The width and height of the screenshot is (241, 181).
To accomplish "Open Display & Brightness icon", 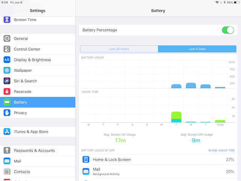I will tap(7, 60).
